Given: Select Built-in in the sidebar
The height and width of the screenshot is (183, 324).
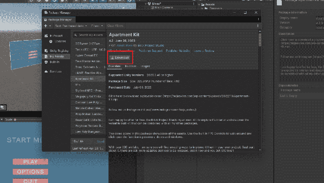Looking at the screenshot, I should pyautogui.click(x=54, y=62).
